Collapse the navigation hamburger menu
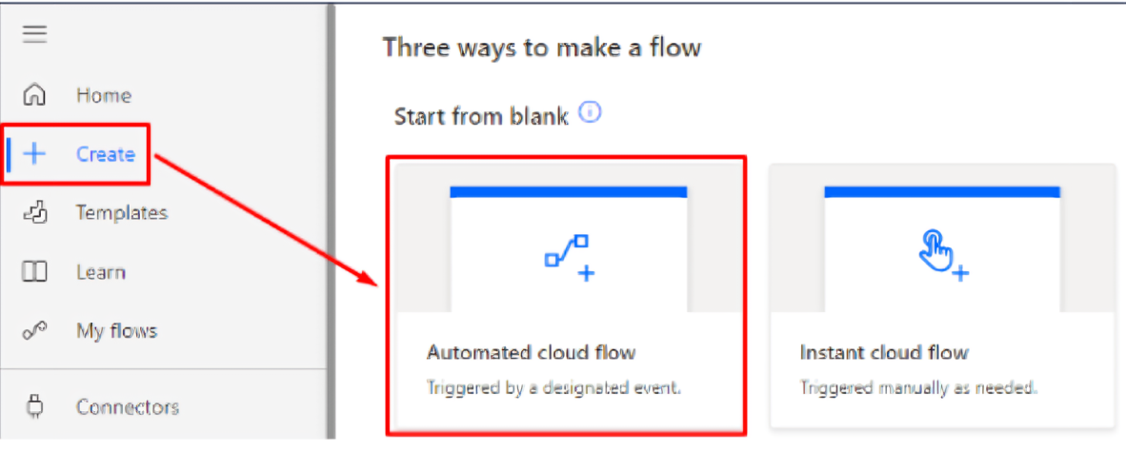Viewport: 1126px width, 452px height. [34, 34]
